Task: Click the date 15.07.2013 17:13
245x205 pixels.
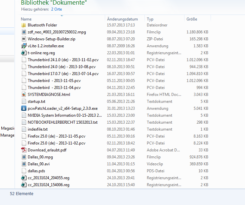Action: click(121, 25)
